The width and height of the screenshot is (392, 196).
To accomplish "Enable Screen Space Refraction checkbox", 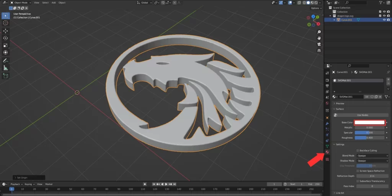I will [x=358, y=171].
